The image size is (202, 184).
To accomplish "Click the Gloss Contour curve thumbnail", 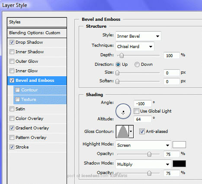I will coord(122,132).
